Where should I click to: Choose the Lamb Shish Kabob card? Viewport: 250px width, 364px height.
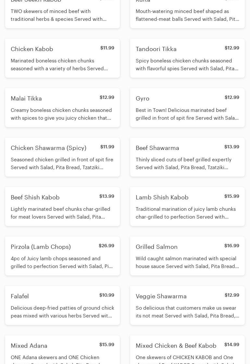pyautogui.click(x=162, y=197)
